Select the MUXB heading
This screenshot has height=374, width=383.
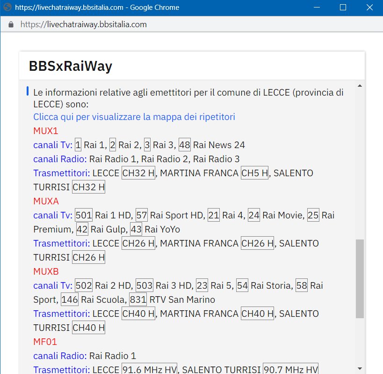pyautogui.click(x=46, y=271)
